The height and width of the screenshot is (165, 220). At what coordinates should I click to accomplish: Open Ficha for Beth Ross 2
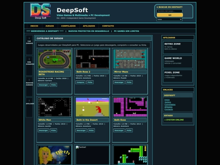[x=90, y=82]
